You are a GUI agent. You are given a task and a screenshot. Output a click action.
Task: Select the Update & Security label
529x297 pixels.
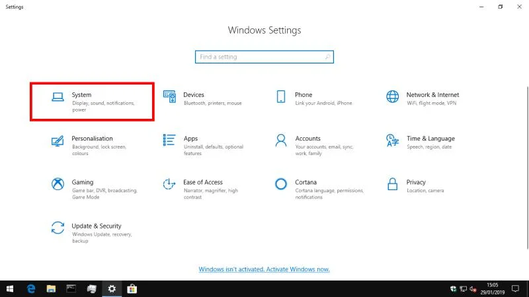pos(97,226)
